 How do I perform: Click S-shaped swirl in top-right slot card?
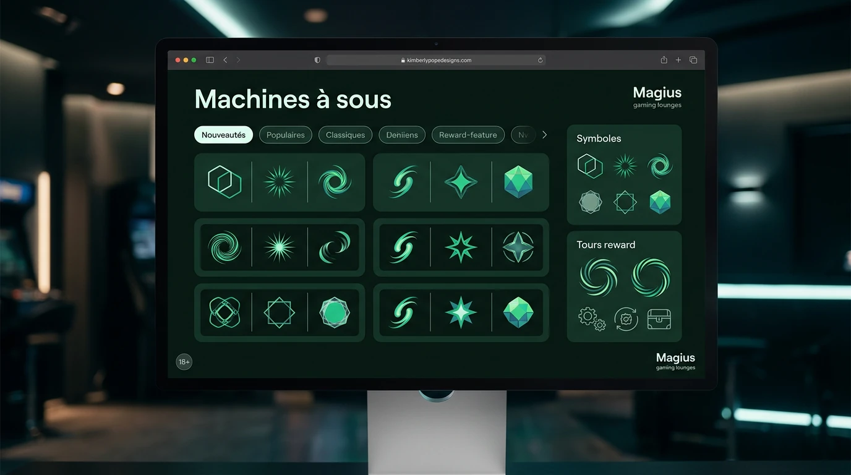(403, 182)
